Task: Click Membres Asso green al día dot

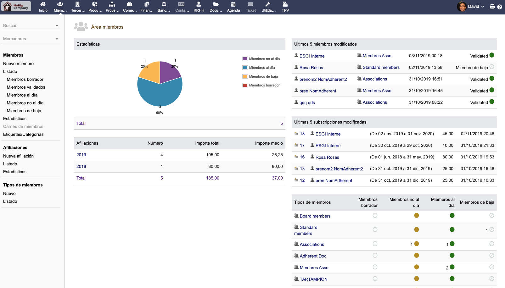Action: pyautogui.click(x=452, y=267)
